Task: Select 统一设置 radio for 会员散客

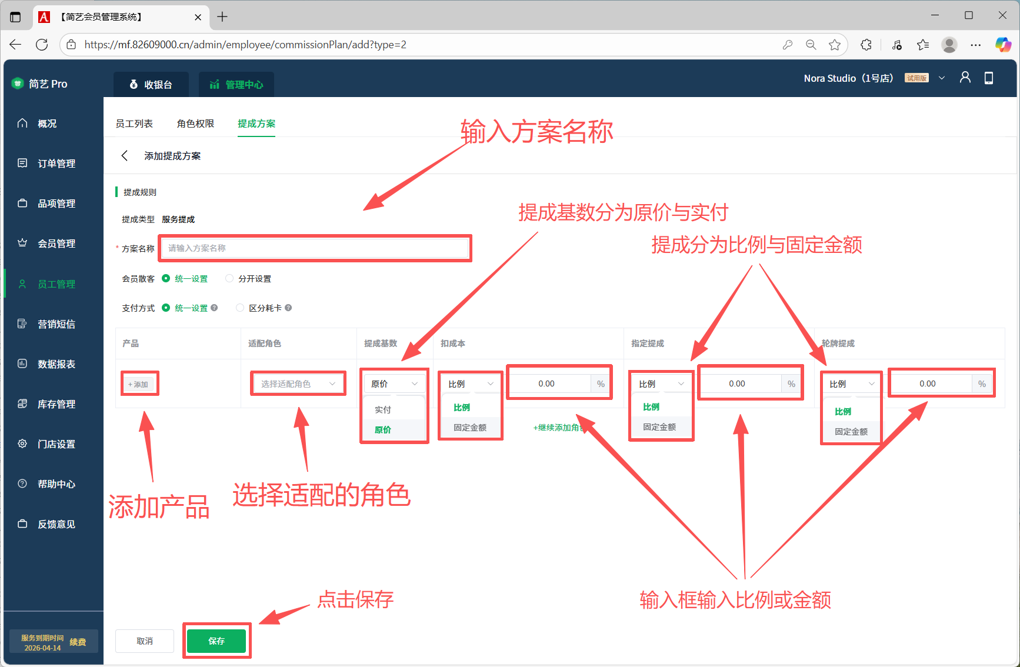Action: coord(166,278)
